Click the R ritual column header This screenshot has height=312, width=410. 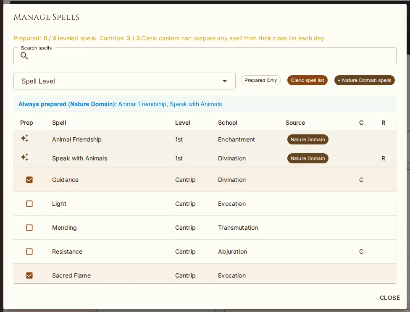point(384,123)
